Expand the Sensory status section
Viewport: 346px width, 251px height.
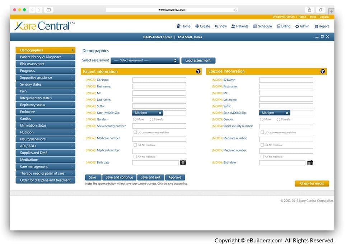click(x=46, y=84)
